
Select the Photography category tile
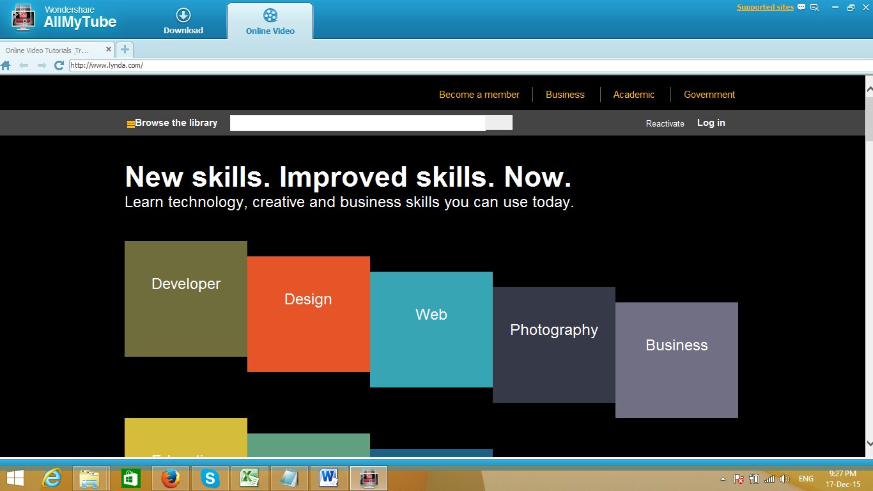click(554, 345)
